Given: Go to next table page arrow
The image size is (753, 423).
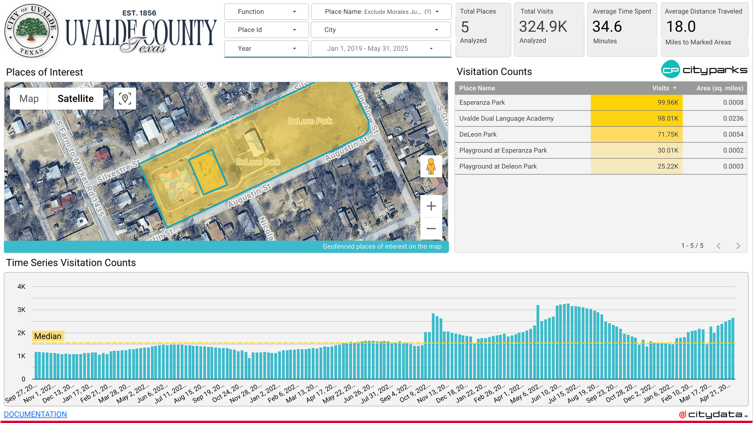Looking at the screenshot, I should (738, 246).
